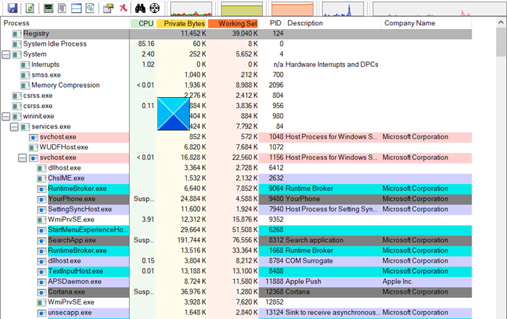Viewport: 507px width, 319px height.
Task: Open the process Properties toolbar icon
Action: (x=108, y=9)
